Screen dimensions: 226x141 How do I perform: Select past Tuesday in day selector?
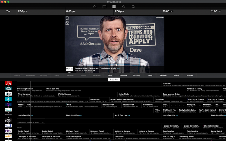(x=17, y=75)
